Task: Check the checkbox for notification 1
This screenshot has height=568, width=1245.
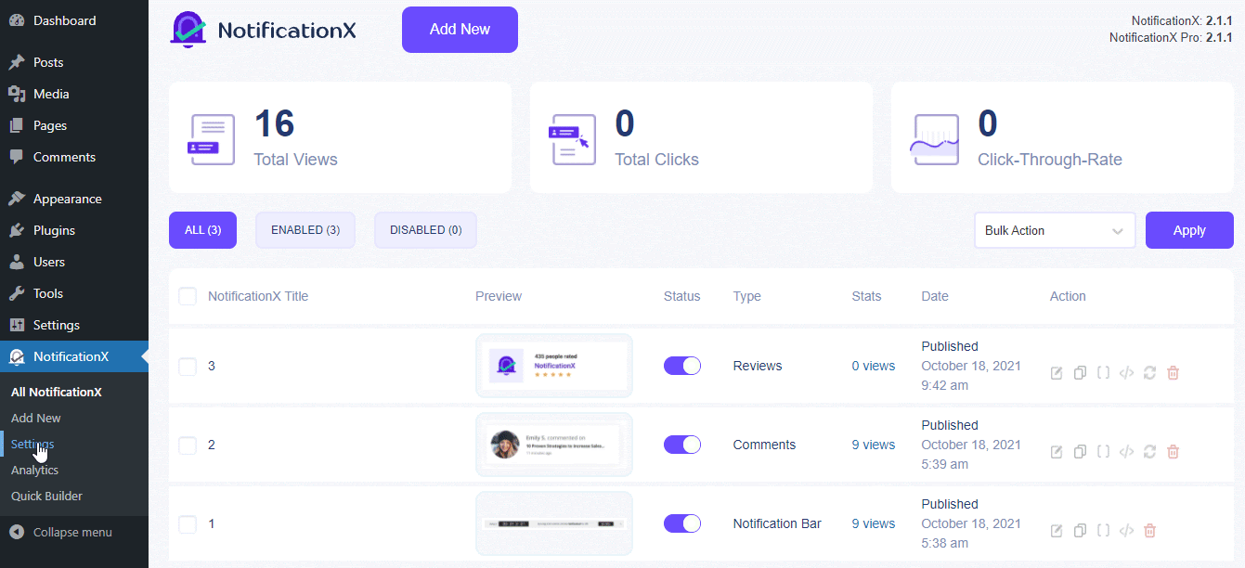Action: coord(188,523)
